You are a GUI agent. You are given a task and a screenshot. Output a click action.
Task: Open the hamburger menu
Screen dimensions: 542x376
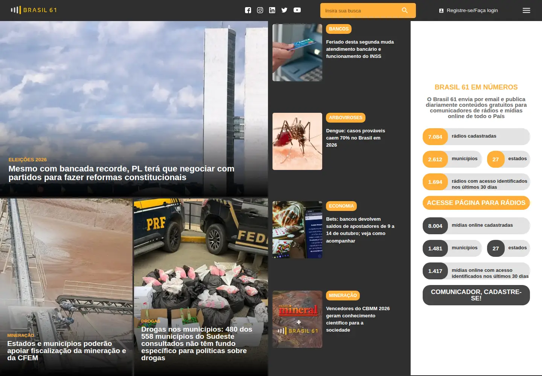(527, 11)
